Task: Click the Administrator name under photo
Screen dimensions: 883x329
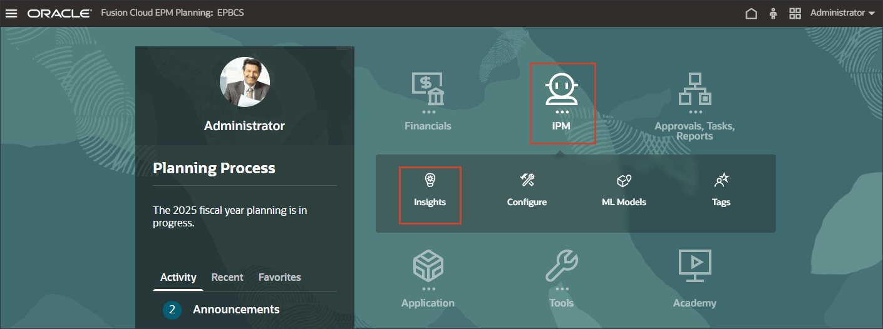Action: coord(245,126)
